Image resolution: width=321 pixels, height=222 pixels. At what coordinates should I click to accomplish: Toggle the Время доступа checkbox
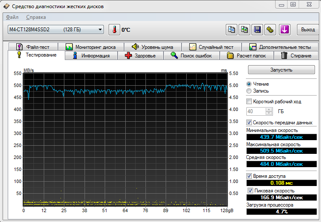pyautogui.click(x=249, y=176)
